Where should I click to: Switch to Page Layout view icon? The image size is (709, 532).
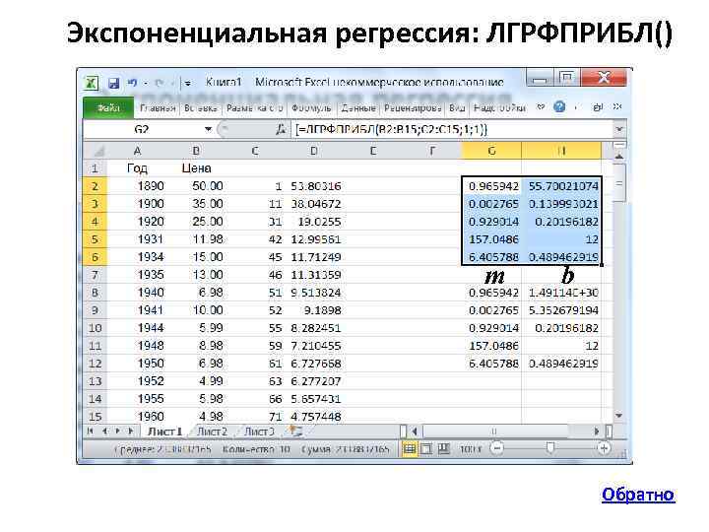coord(426,449)
